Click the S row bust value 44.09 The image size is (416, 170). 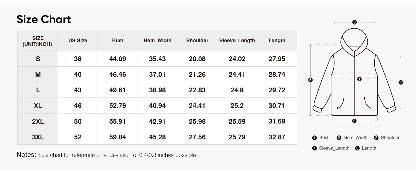[x=118, y=59]
